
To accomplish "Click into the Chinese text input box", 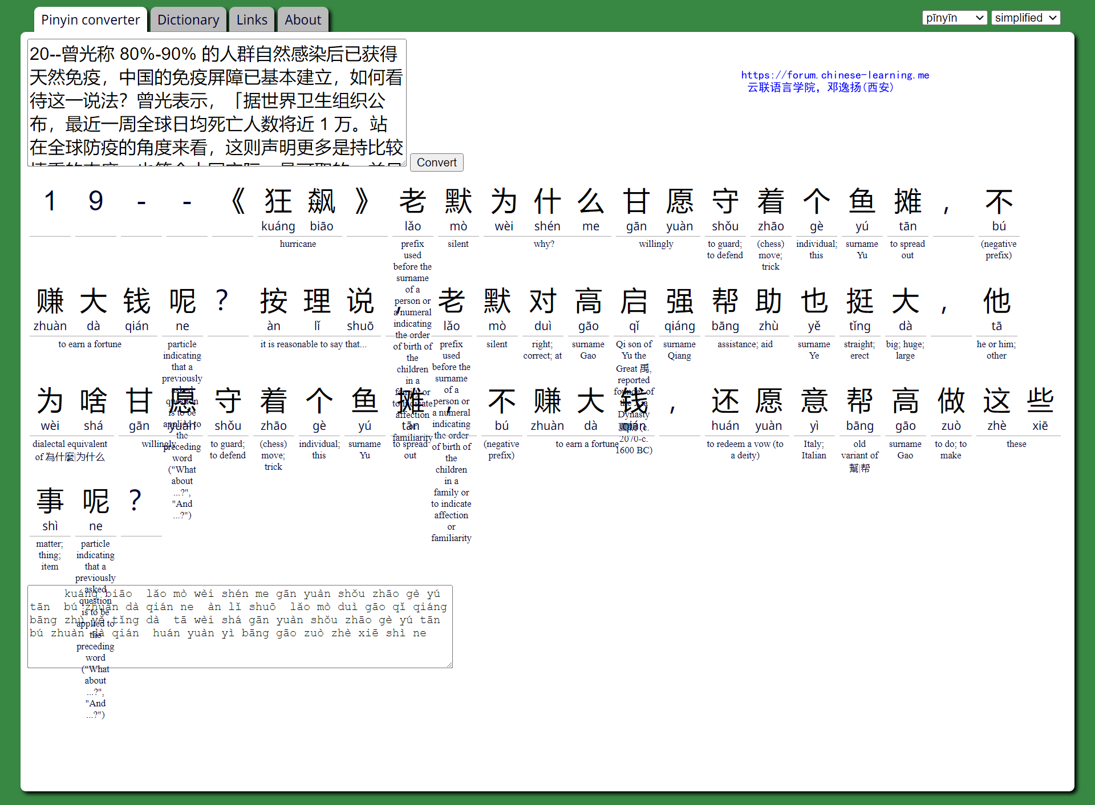I will [x=217, y=103].
